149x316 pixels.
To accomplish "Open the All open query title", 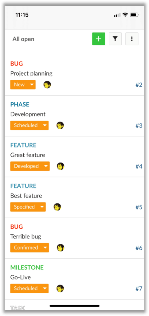I will [23, 39].
